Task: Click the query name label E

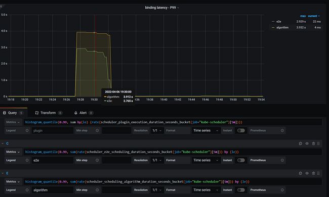Action: tap(7, 173)
